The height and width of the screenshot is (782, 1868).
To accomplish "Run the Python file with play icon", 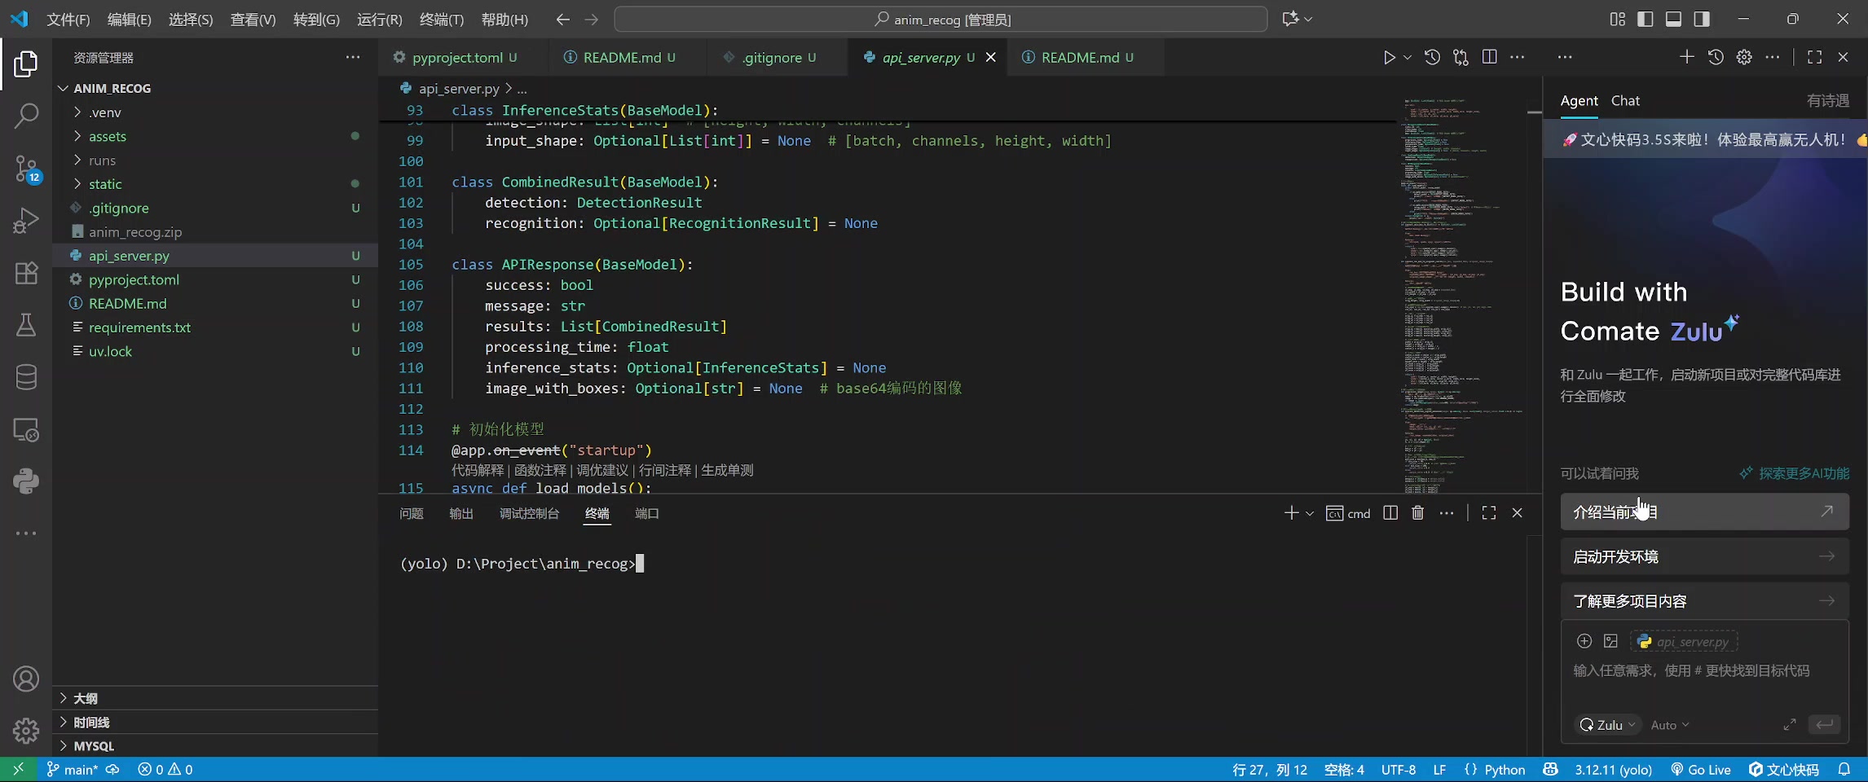I will (1389, 57).
